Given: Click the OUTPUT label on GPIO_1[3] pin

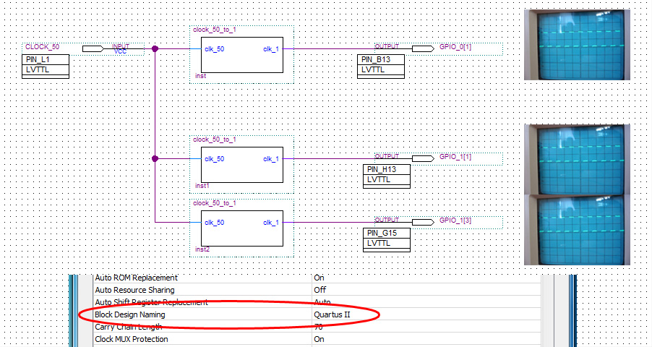Looking at the screenshot, I should (387, 220).
